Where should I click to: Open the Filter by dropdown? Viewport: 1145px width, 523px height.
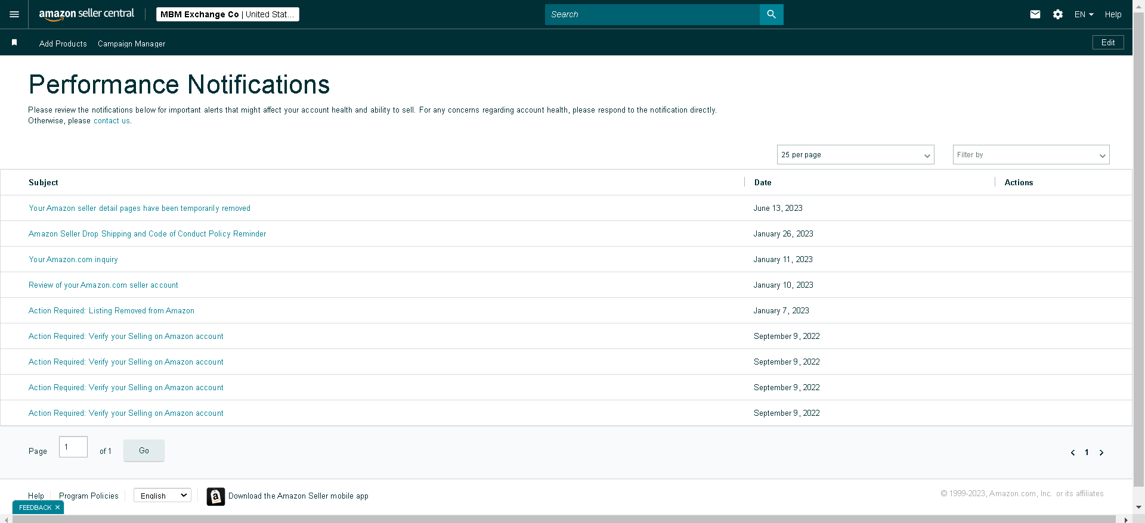[x=1031, y=155]
